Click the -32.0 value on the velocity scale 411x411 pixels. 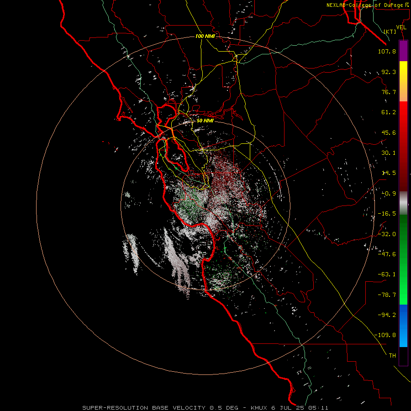pyautogui.click(x=387, y=234)
